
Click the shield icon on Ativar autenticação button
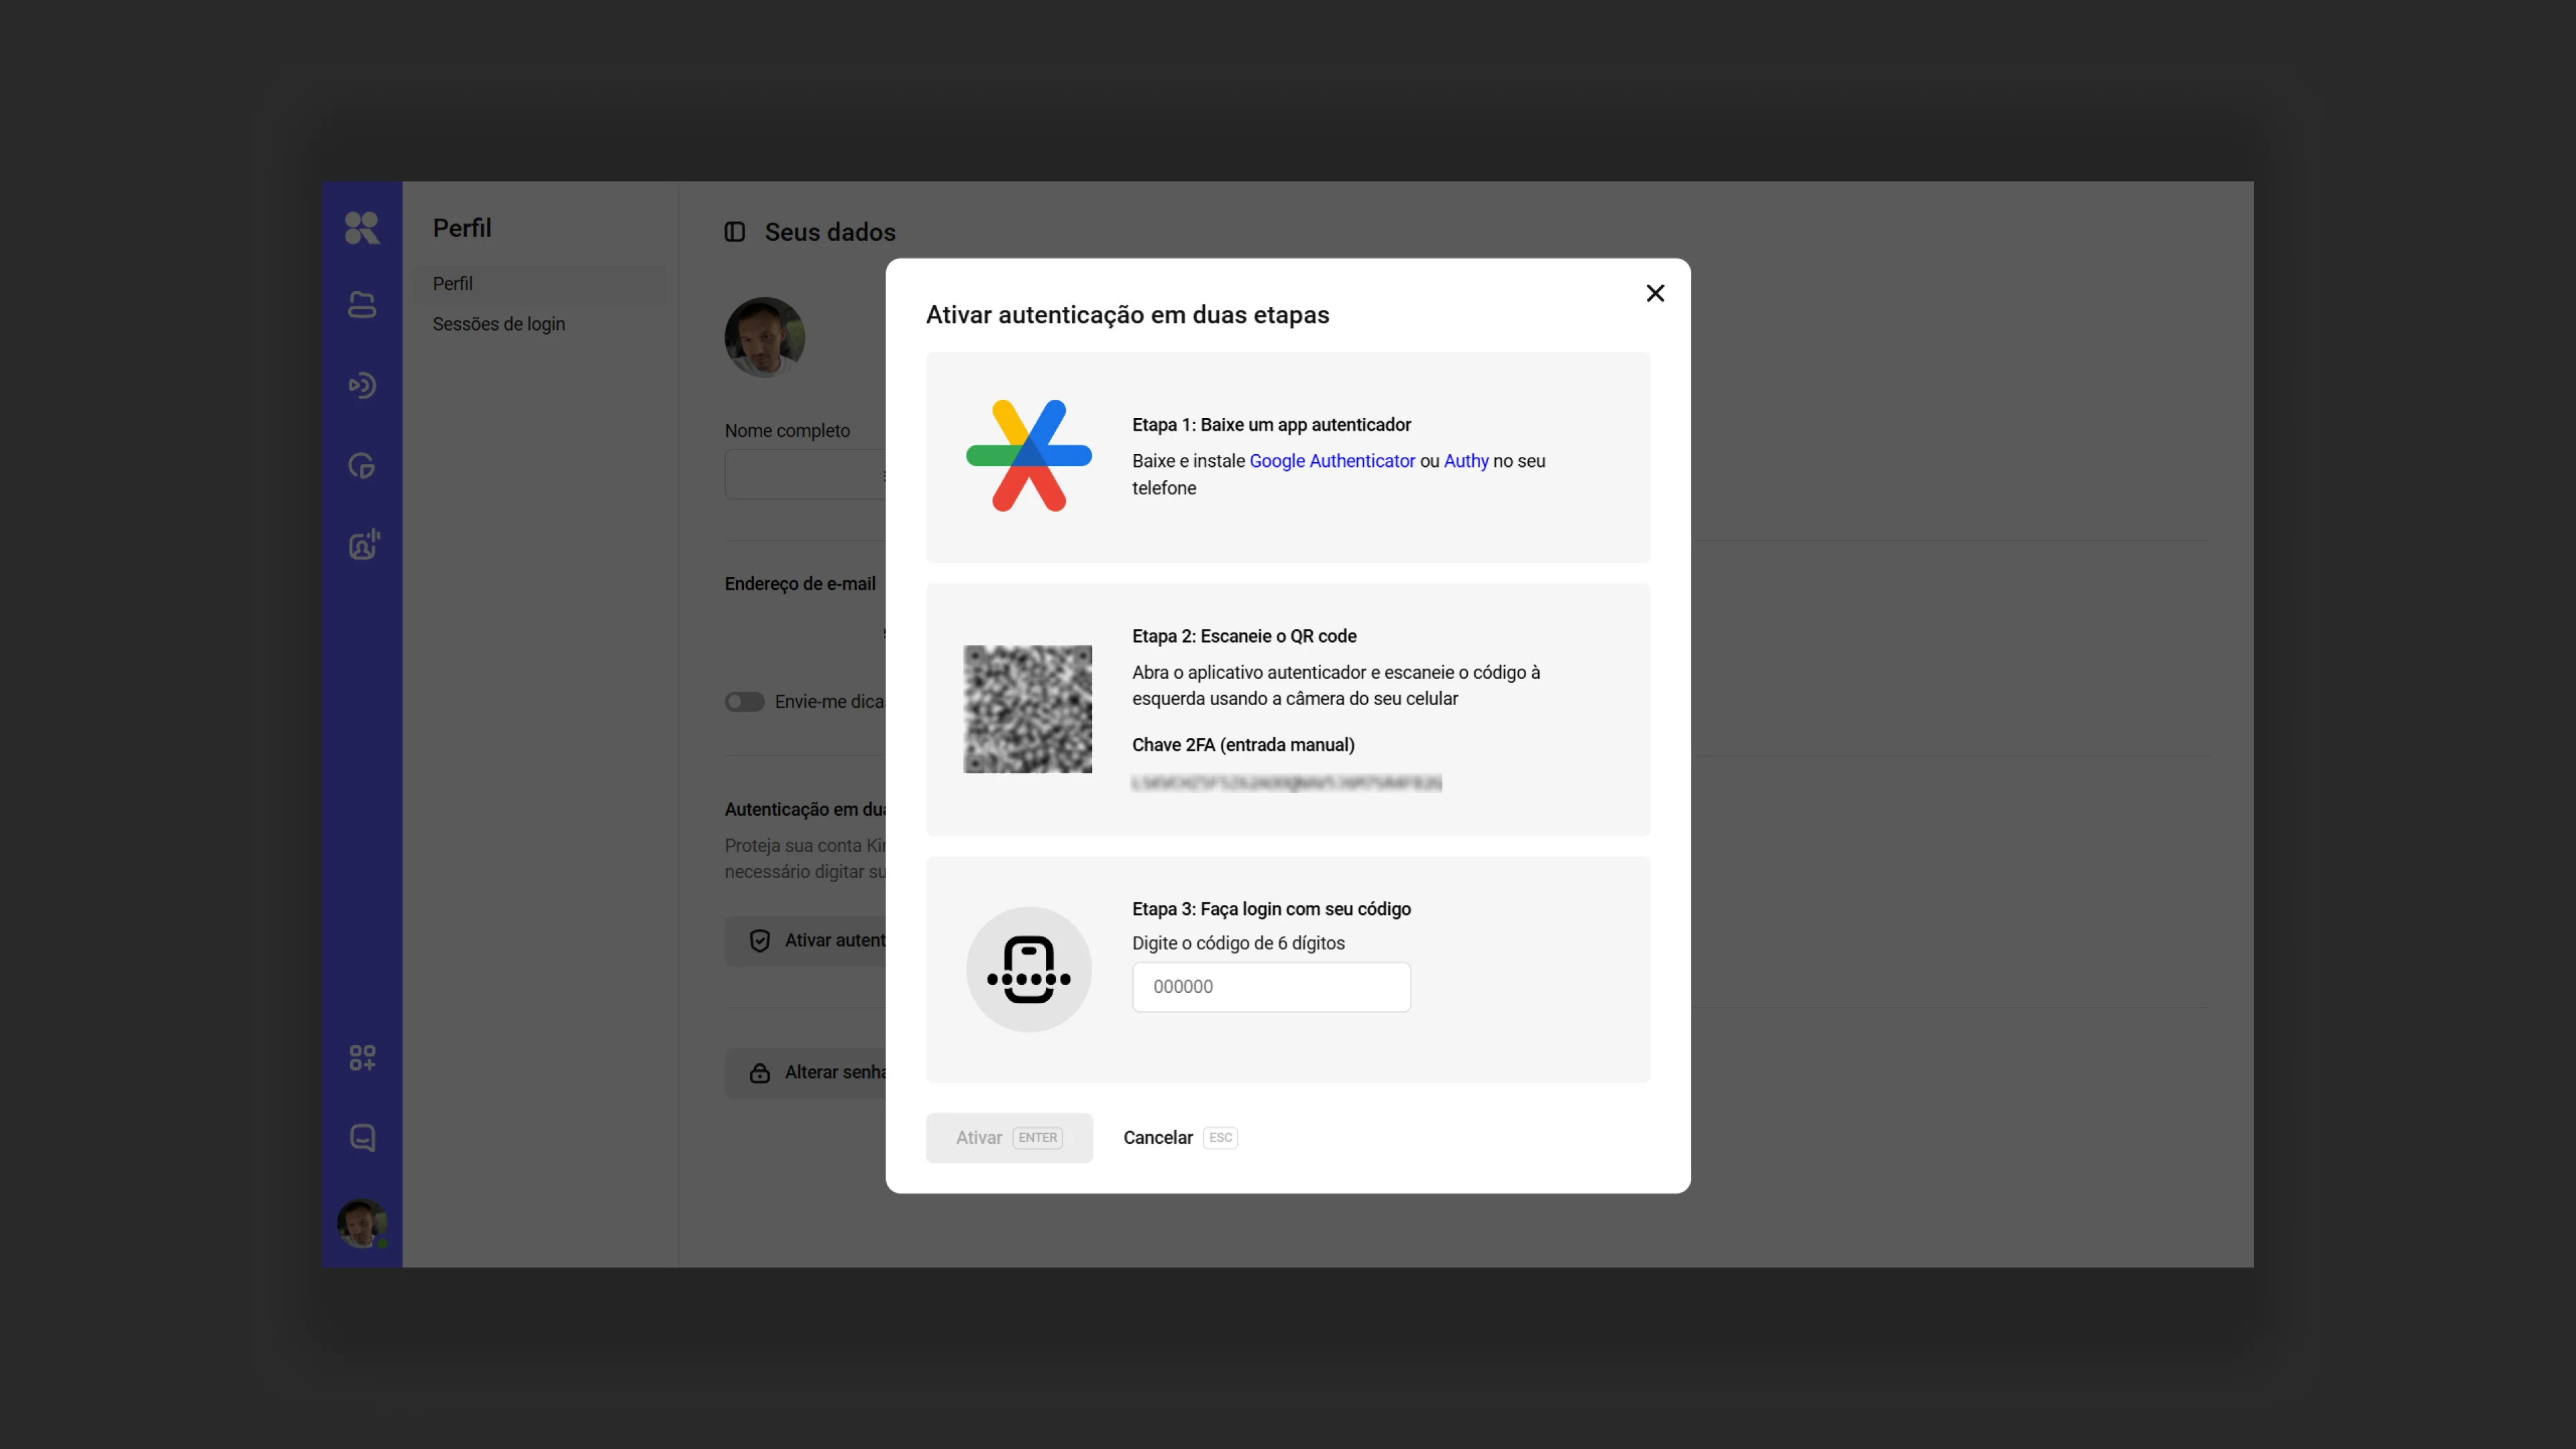pos(760,941)
